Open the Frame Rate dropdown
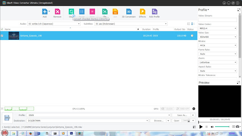 tap(217, 54)
